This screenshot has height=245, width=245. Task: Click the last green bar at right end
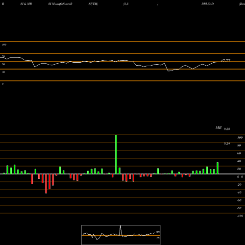point(218,168)
